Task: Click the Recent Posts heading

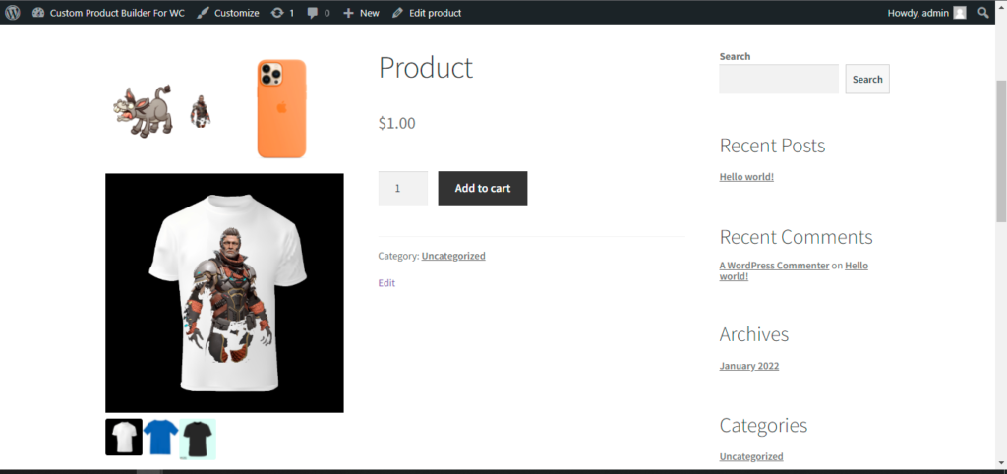Action: [x=772, y=146]
